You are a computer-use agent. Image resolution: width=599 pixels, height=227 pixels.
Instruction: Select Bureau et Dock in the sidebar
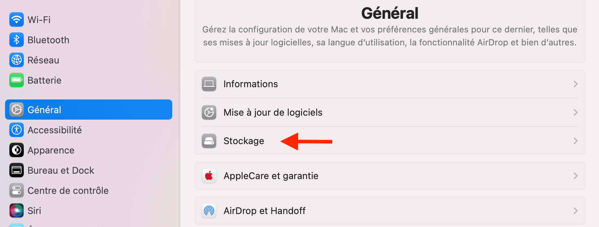[x=61, y=170]
